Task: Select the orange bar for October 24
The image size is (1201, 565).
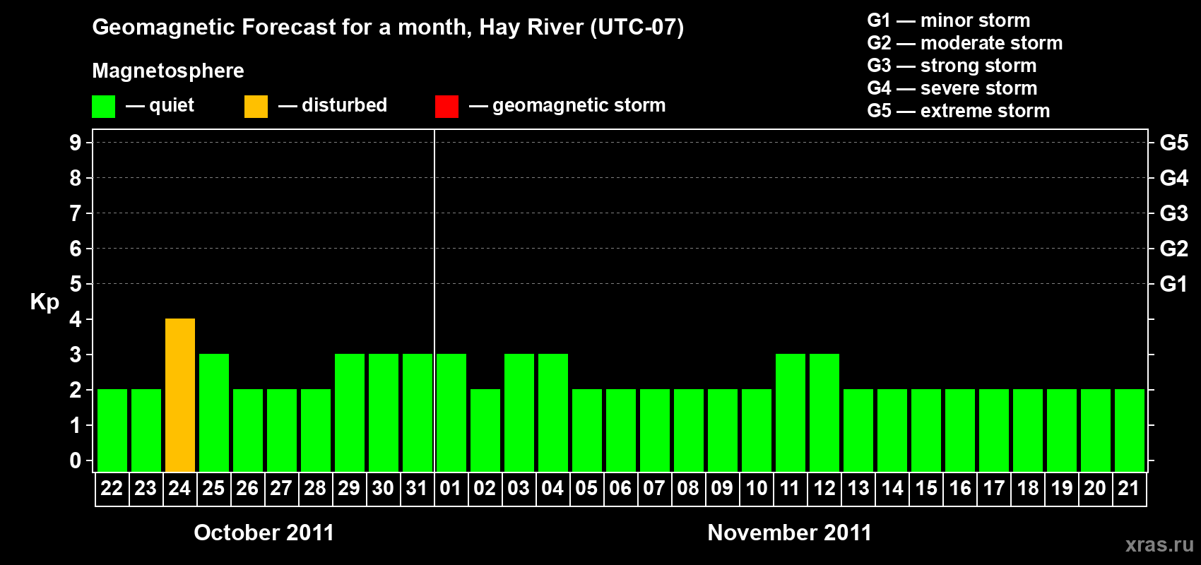Action: tap(180, 395)
